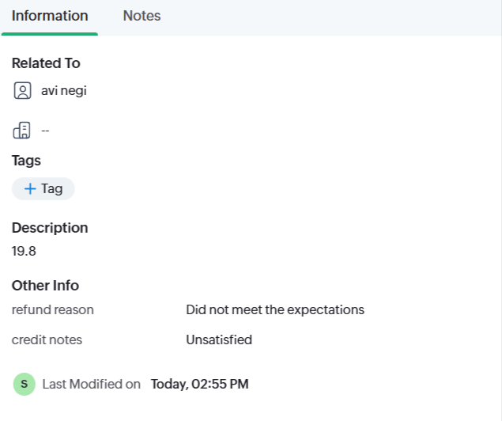
Task: Click the Last Modified on label
Action: 92,385
